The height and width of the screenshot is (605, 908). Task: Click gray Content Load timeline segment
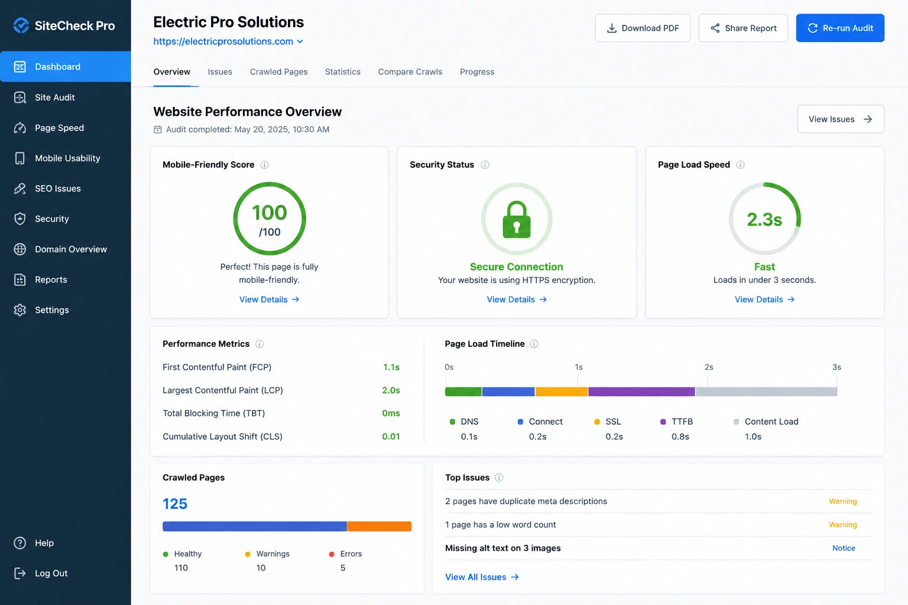[x=767, y=392]
